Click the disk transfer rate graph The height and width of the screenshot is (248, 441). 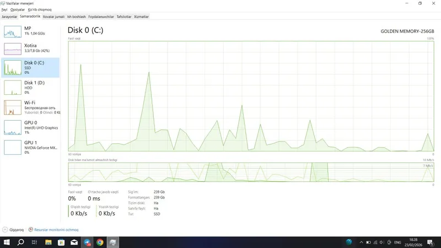point(251,172)
